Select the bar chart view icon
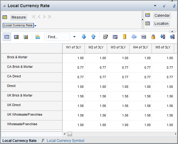Image resolution: width=178 pixels, height=144 pixels. 26,37
